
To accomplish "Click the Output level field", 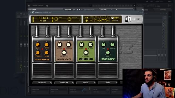I will (76, 20).
